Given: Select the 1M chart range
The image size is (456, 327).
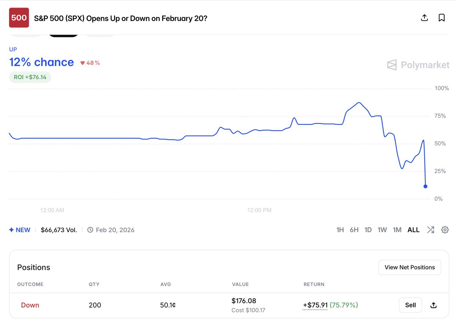Looking at the screenshot, I should [397, 230].
